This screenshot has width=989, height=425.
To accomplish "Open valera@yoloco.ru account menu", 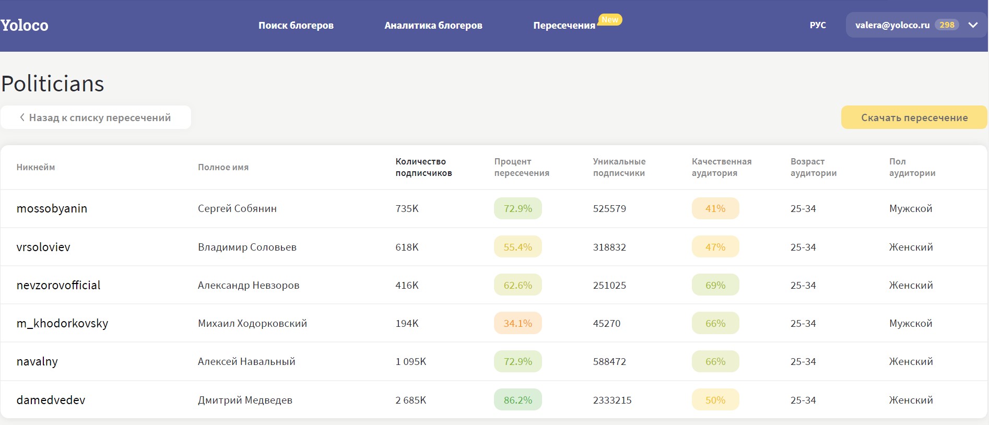I will tap(892, 25).
